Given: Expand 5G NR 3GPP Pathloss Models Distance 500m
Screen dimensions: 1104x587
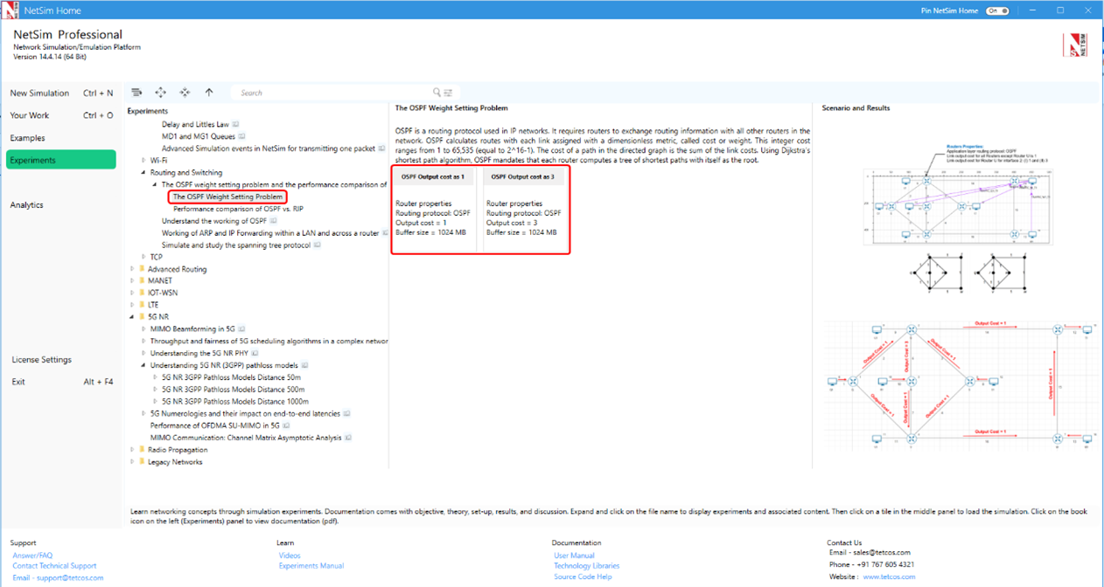Looking at the screenshot, I should (156, 390).
